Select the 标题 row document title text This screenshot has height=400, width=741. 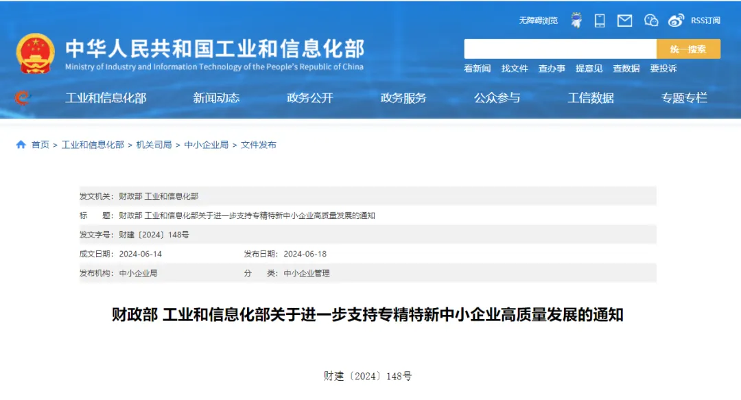click(x=247, y=215)
